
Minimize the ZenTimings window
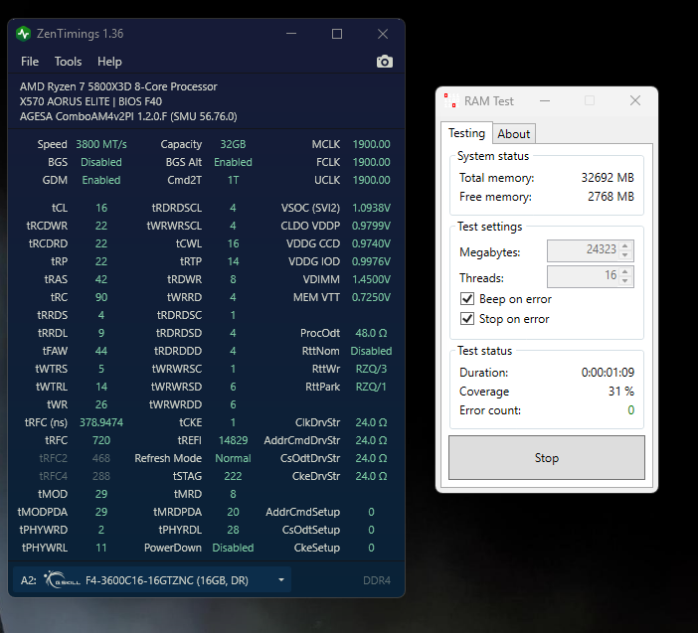click(x=291, y=34)
